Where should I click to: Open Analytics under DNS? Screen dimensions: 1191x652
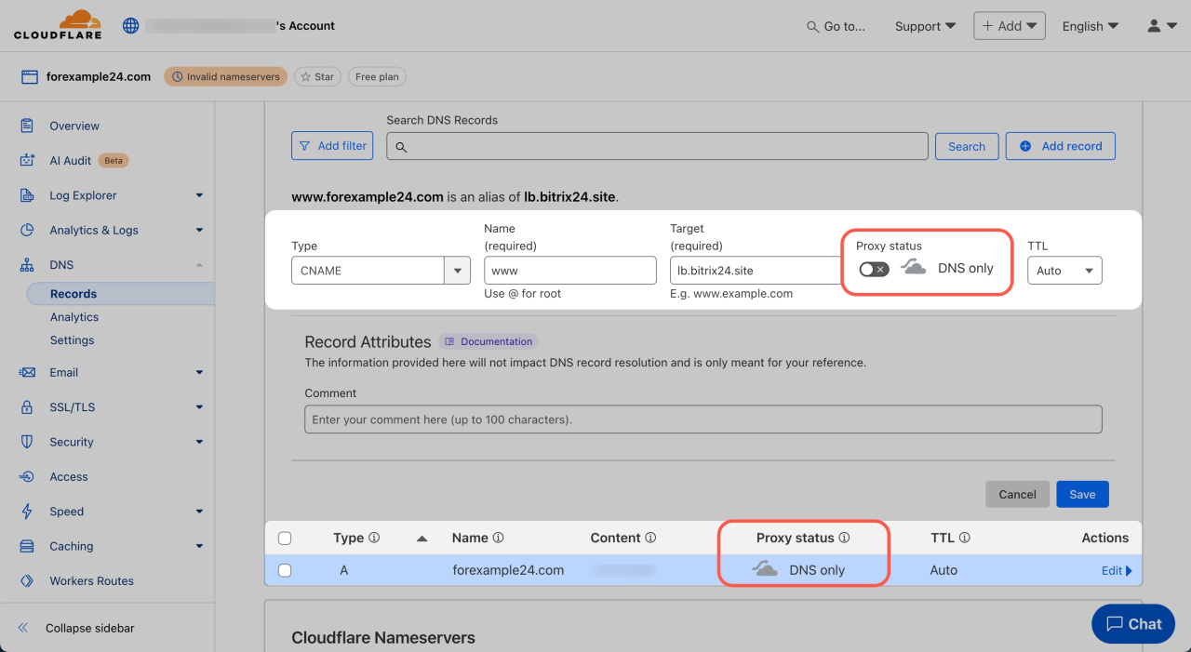[74, 317]
